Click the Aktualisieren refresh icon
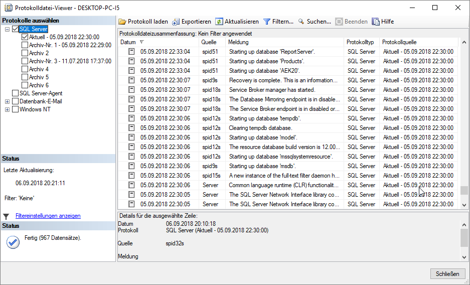This screenshot has height=285, width=470. (219, 22)
